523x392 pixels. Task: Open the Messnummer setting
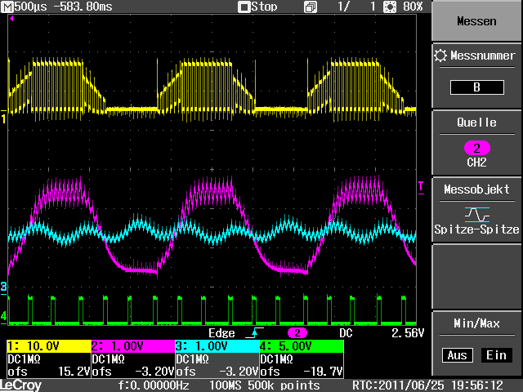(x=476, y=76)
